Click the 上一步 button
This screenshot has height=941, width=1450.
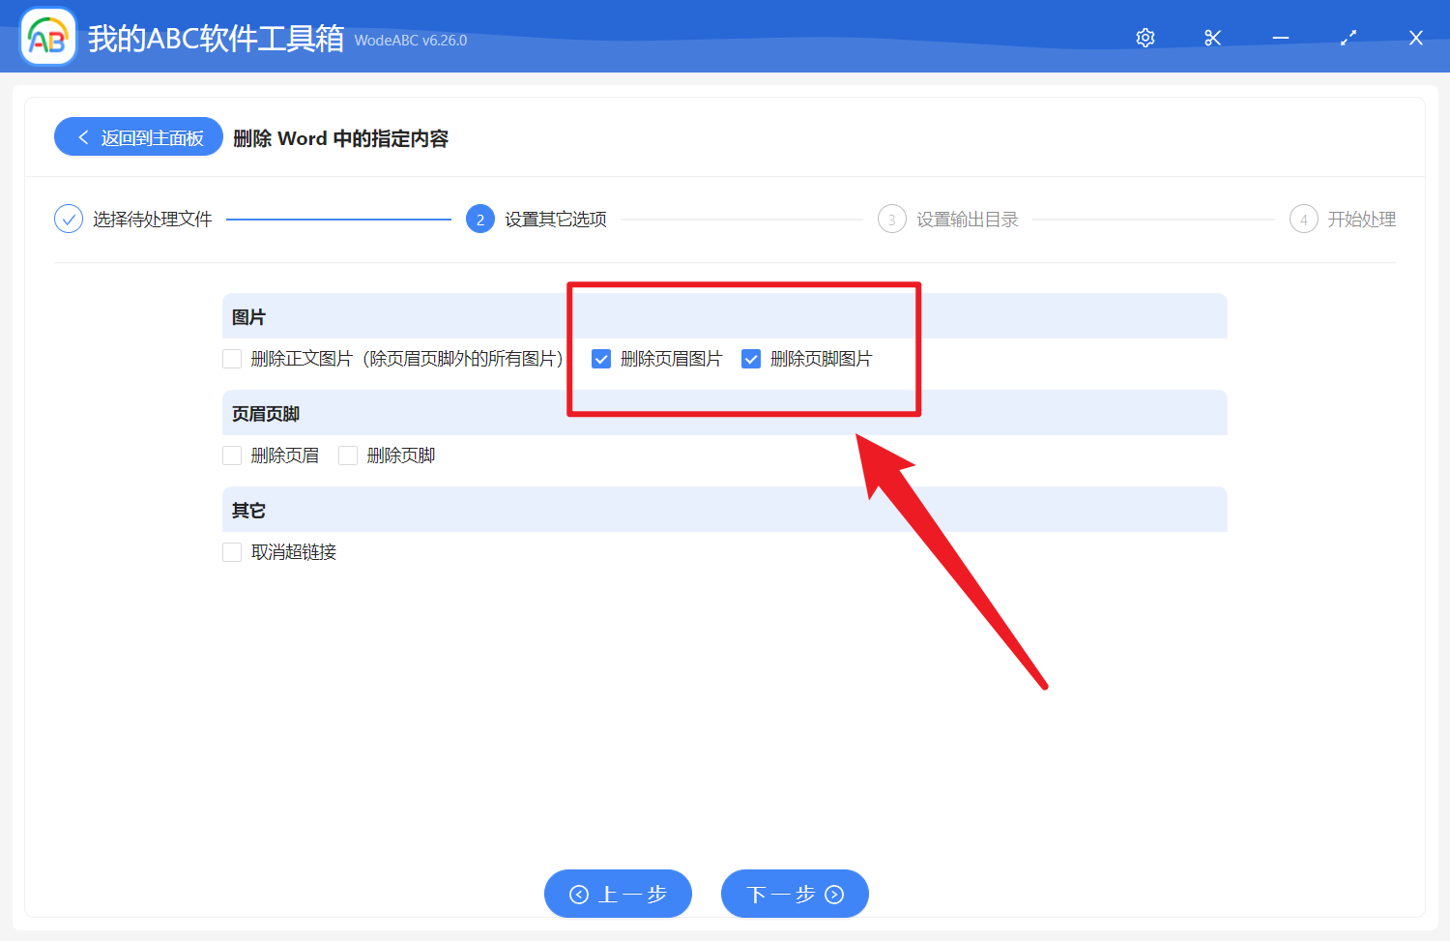tap(618, 894)
